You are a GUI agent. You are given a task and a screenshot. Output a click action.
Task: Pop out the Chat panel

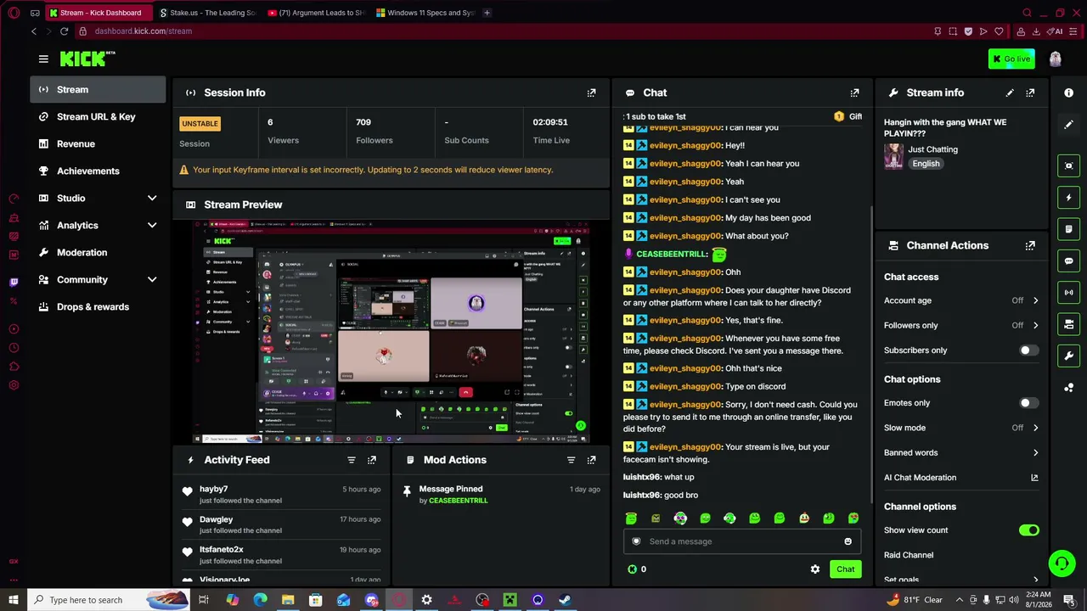(x=854, y=92)
